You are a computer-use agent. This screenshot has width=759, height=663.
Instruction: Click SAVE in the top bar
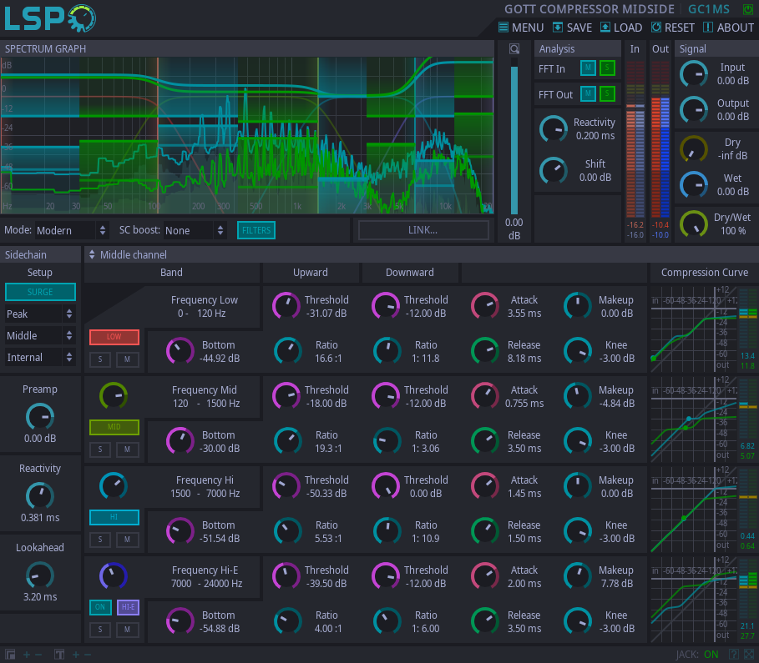pos(573,28)
